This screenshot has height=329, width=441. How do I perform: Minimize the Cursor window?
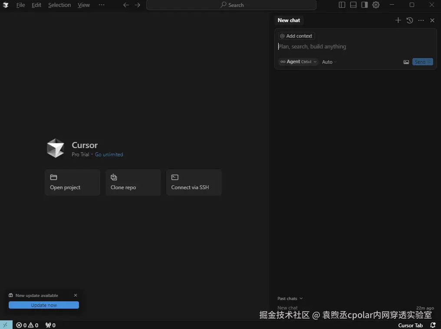(x=392, y=5)
